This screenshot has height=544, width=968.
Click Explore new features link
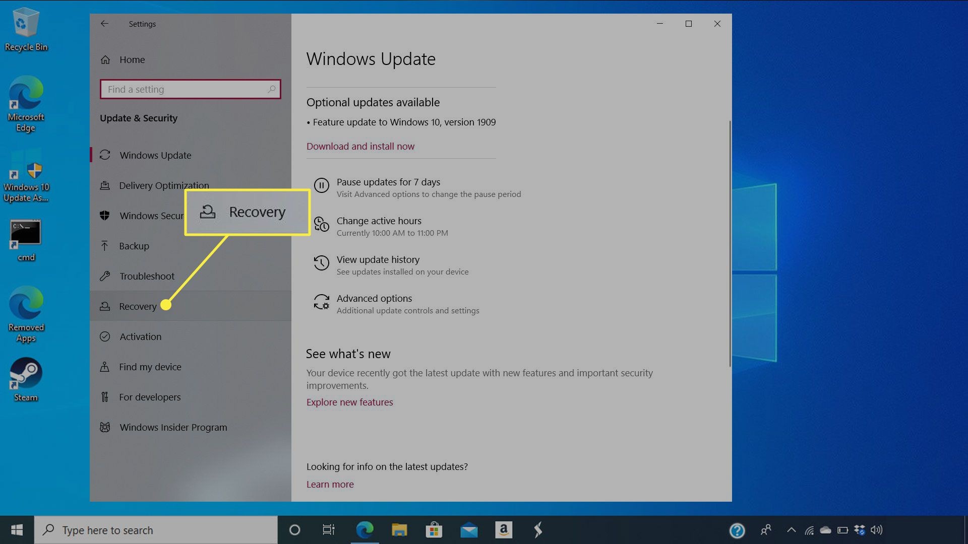tap(349, 402)
